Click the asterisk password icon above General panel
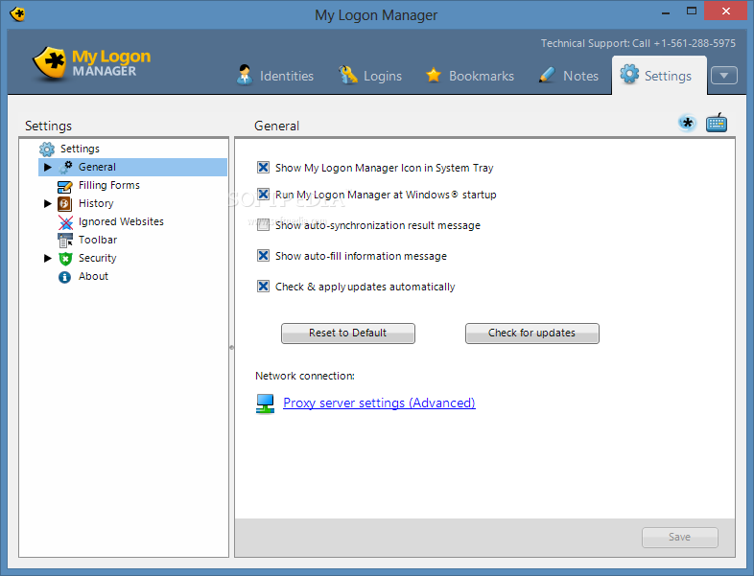Screen dimensions: 754x576 pos(688,123)
